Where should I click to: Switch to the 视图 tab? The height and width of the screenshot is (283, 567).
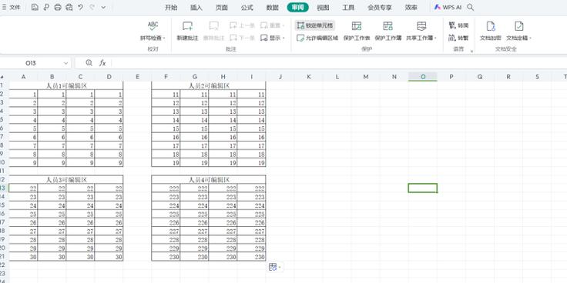click(x=323, y=8)
